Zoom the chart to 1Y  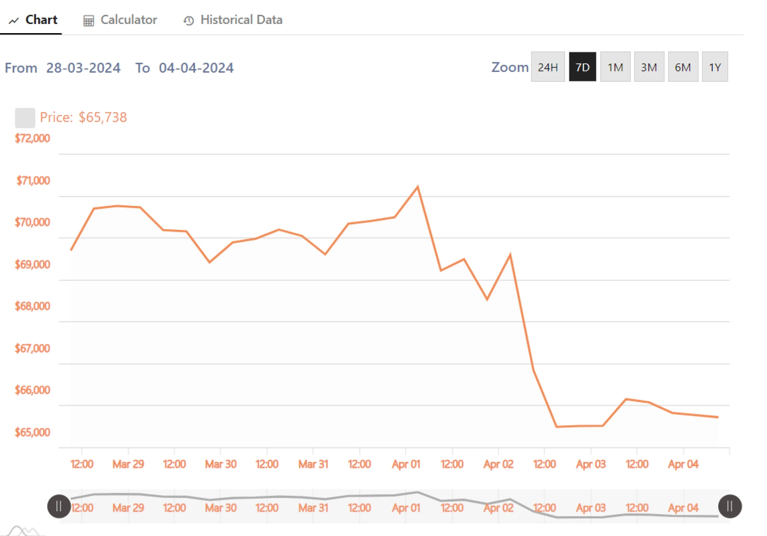(x=715, y=67)
